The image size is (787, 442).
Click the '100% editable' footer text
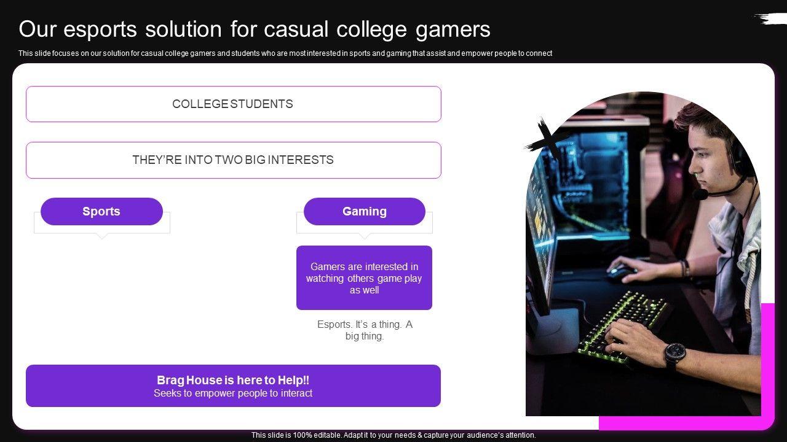tap(393, 435)
